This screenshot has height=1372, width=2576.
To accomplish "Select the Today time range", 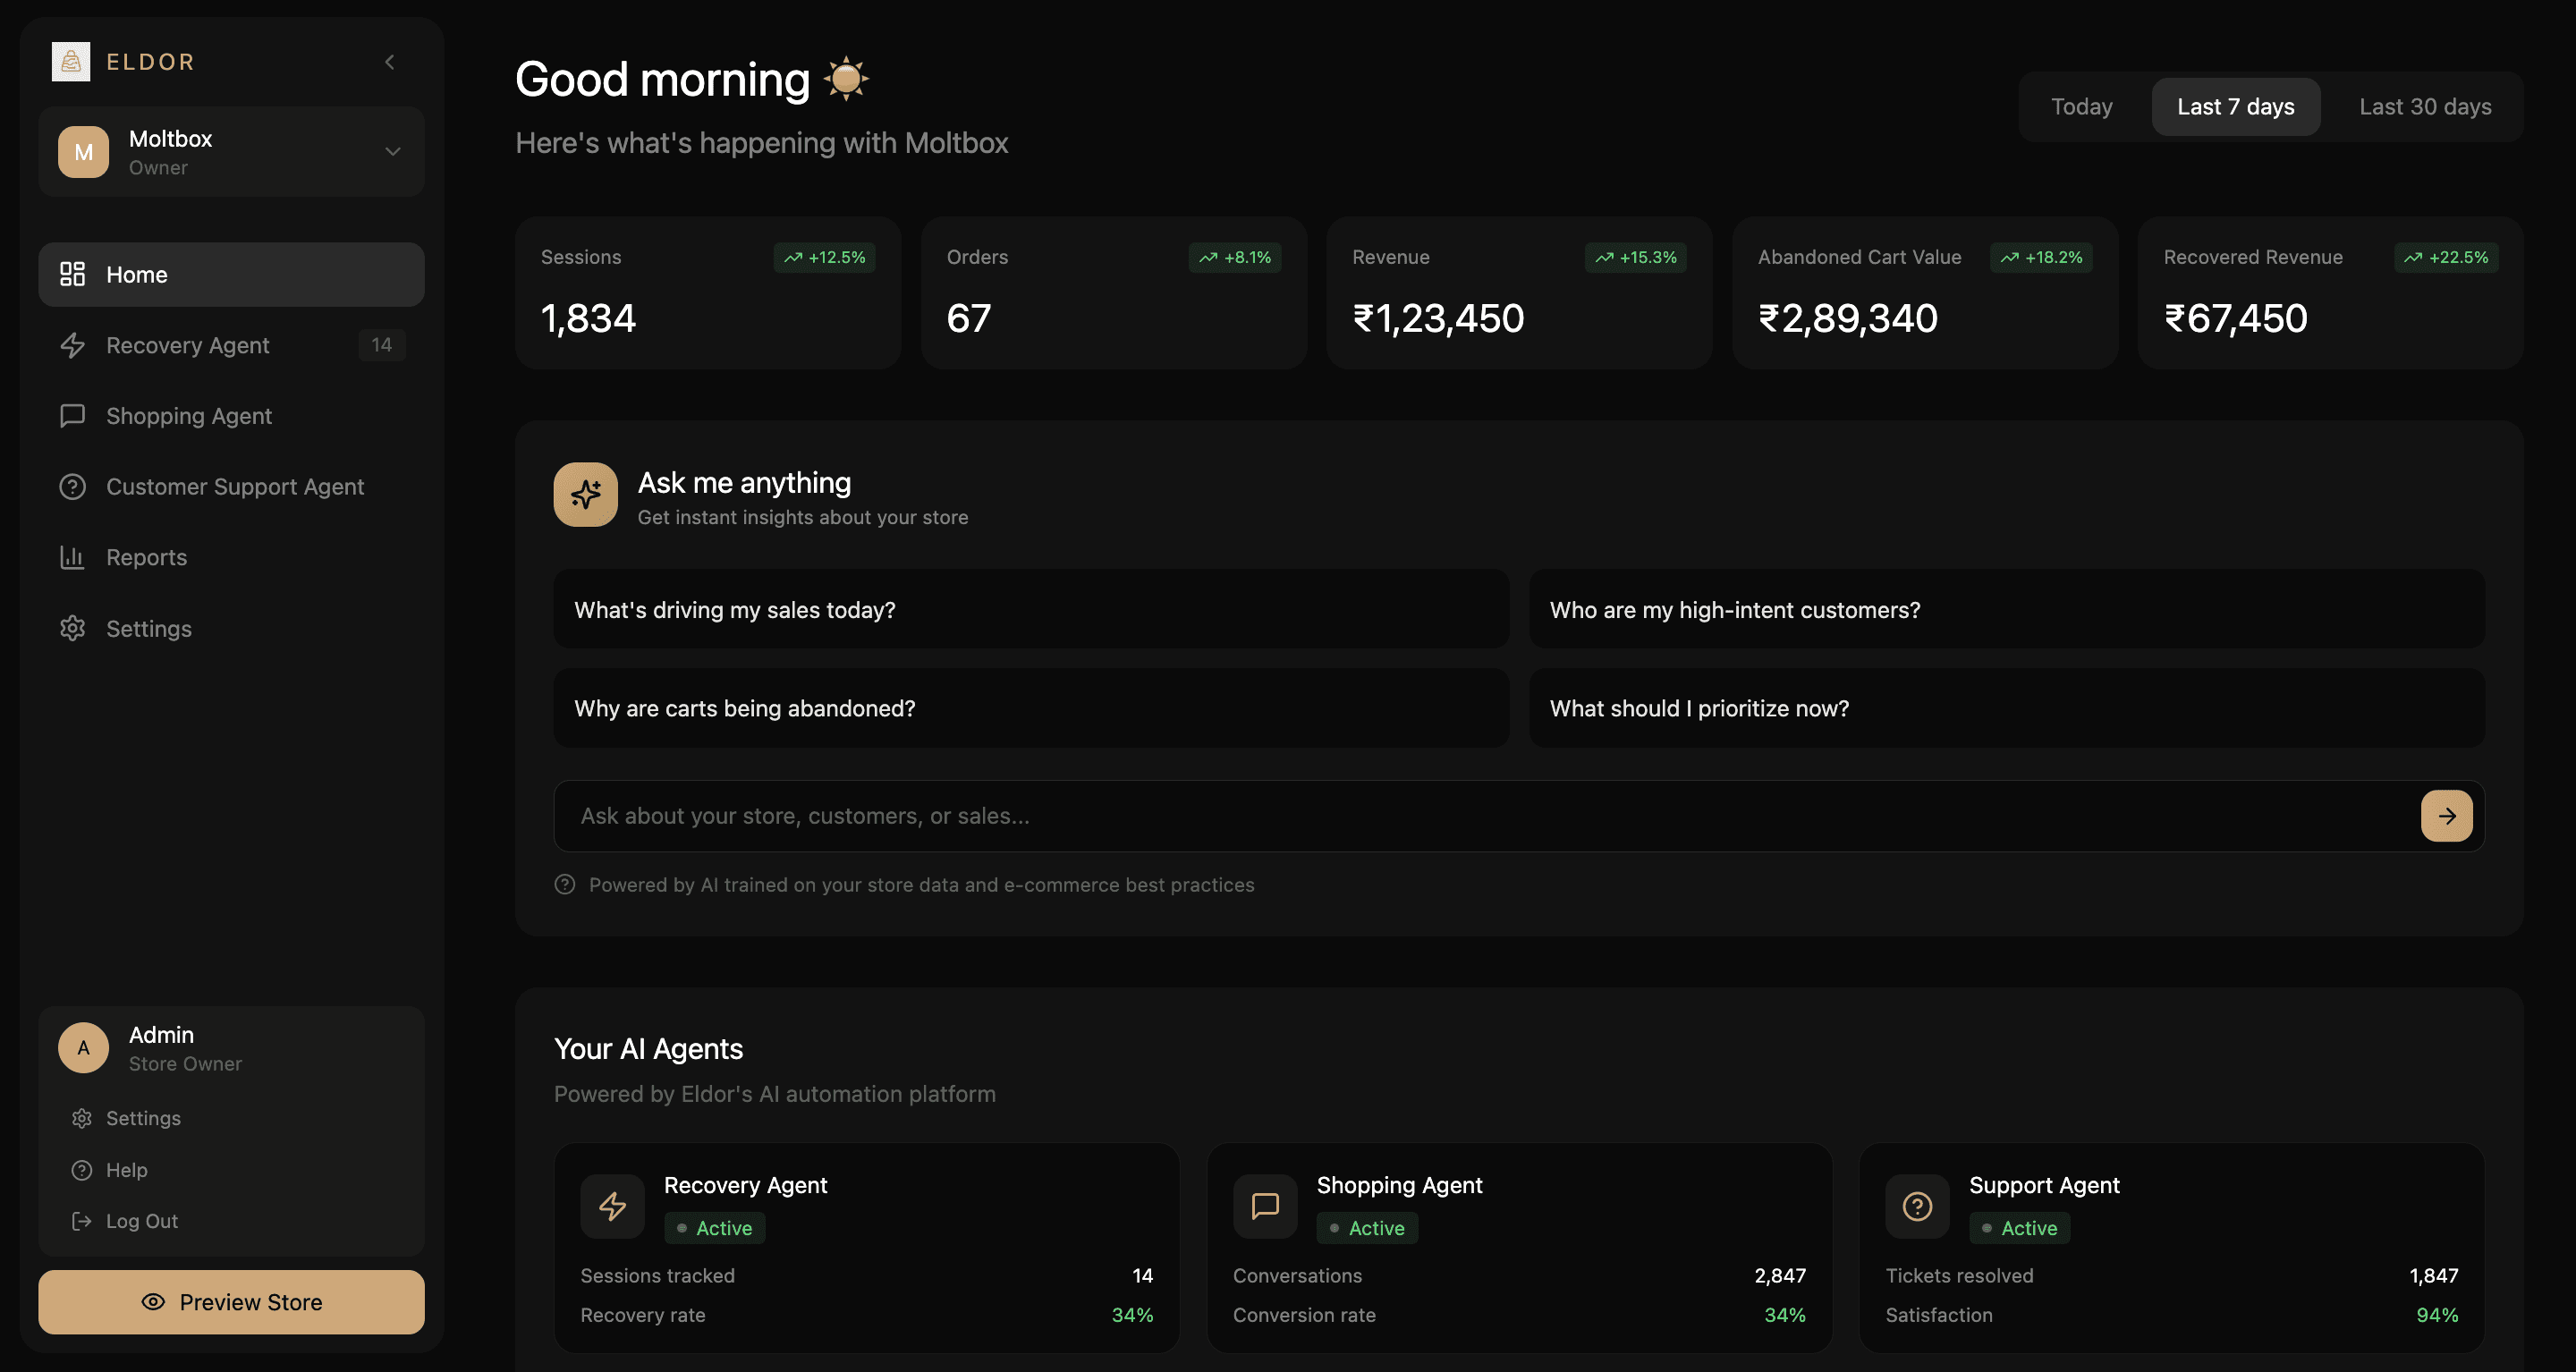I will coord(2081,107).
